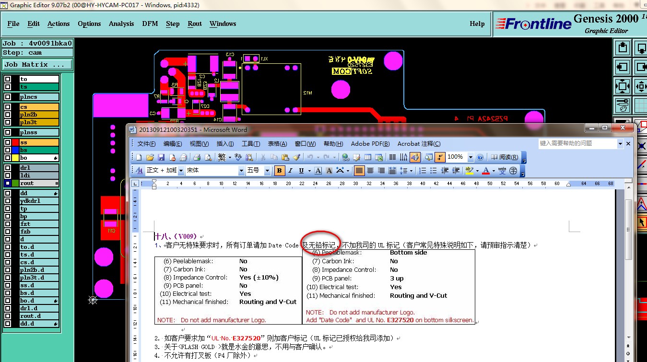Click the Increase Indent icon in Word
This screenshot has width=647, height=362.
456,170
